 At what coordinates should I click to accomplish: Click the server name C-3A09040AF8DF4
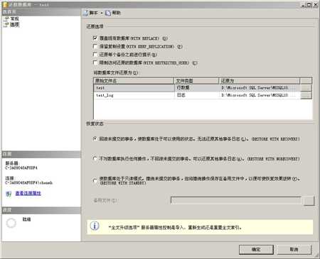[21, 168]
